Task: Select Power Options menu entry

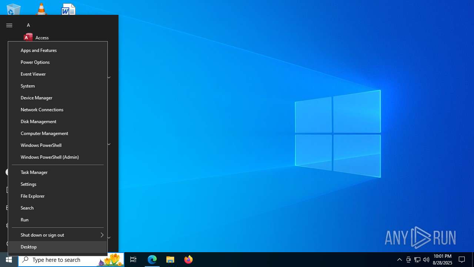Action: (58, 62)
